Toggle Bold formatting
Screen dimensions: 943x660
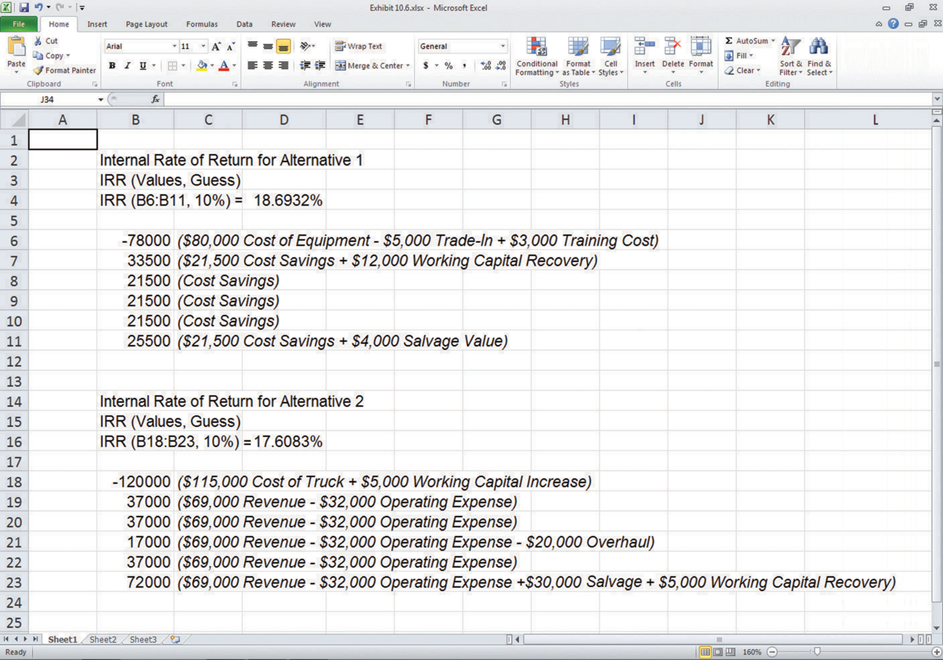[112, 65]
